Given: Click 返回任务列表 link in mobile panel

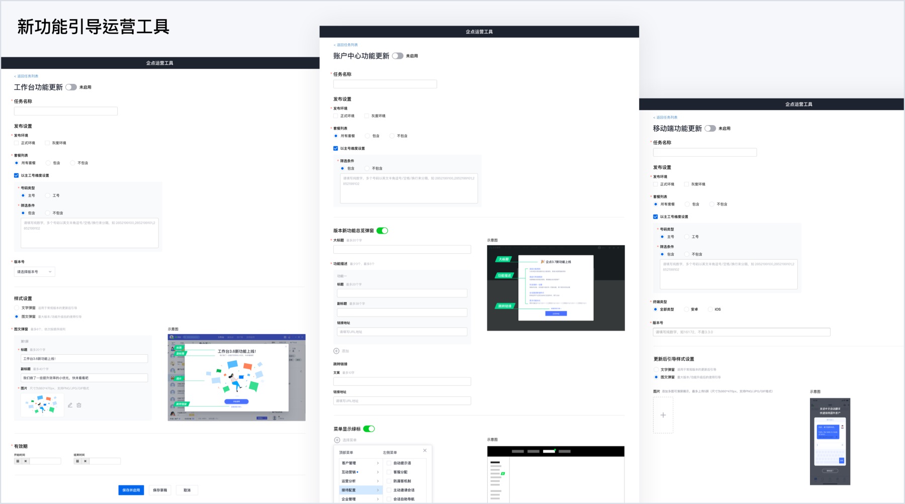Looking at the screenshot, I should pyautogui.click(x=666, y=117).
